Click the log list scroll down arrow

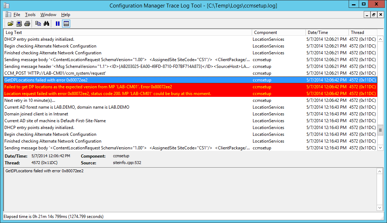[380, 148]
